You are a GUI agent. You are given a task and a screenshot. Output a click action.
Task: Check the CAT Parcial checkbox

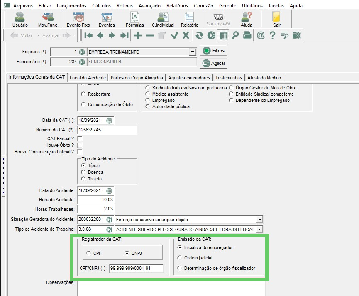pos(80,138)
